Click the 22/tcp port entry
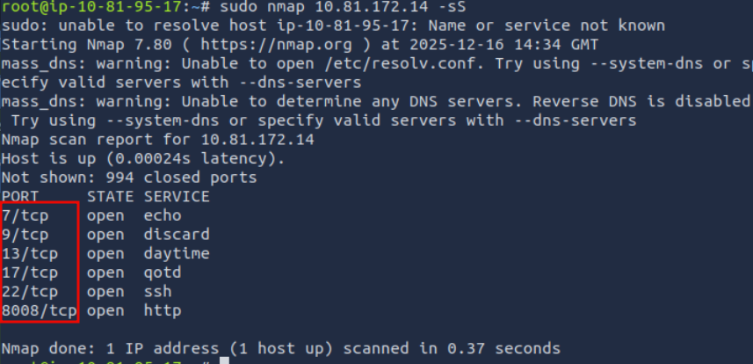This screenshot has width=753, height=364. [29, 292]
